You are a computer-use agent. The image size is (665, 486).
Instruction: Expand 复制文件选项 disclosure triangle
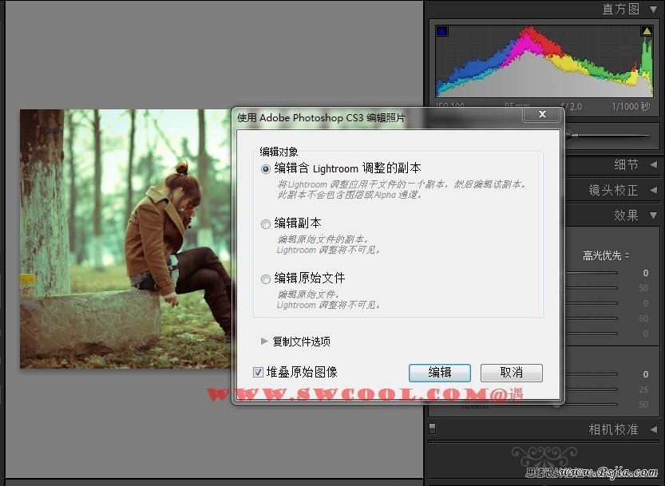click(x=264, y=341)
